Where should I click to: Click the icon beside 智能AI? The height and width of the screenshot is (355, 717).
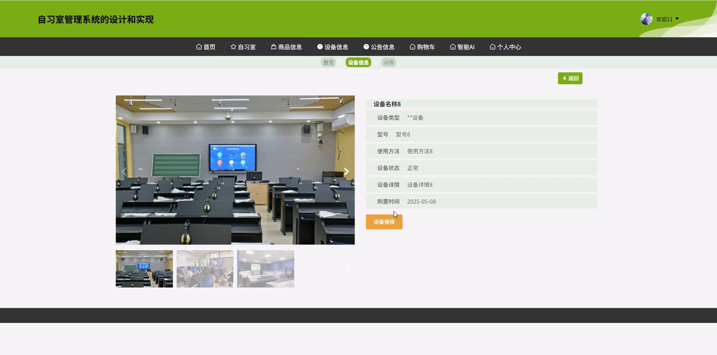pos(453,47)
